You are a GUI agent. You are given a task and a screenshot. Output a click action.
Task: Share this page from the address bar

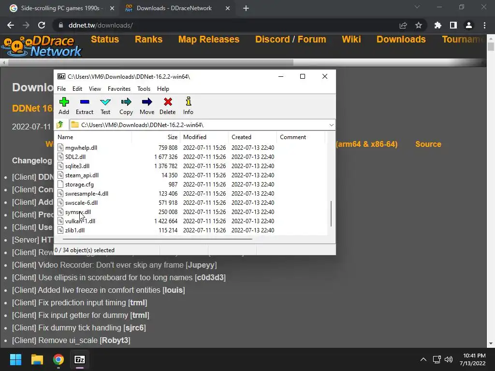[403, 25]
